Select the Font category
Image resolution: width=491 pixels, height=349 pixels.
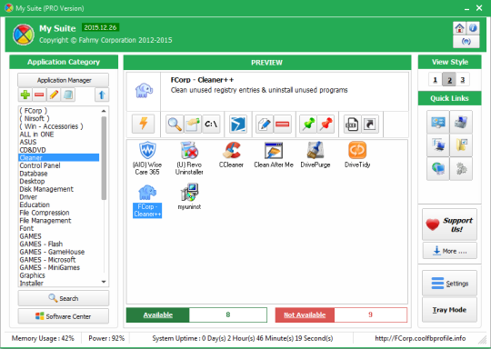pos(26,228)
